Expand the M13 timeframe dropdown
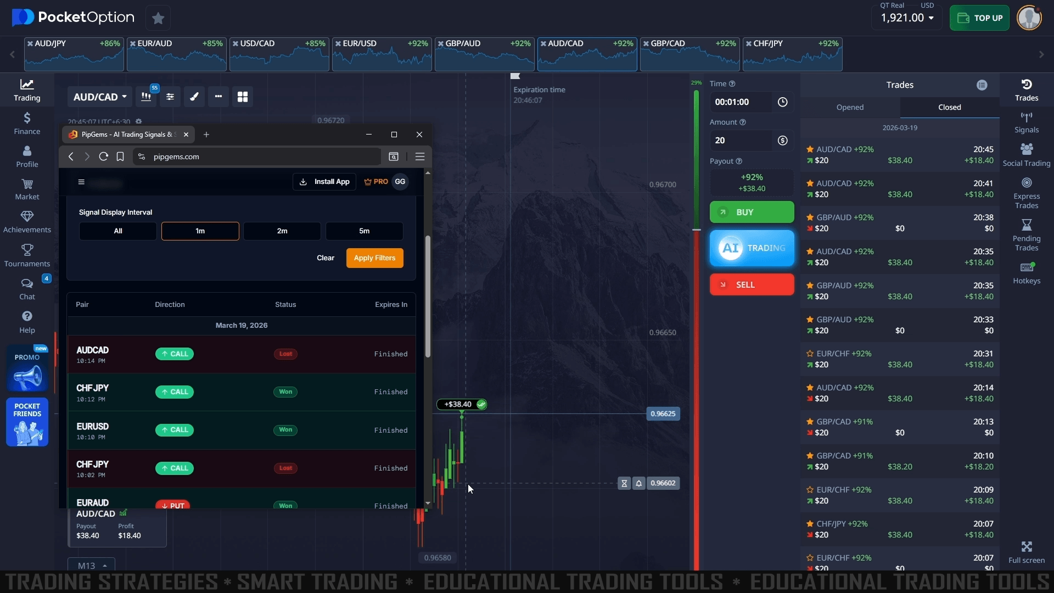1054x593 pixels. [91, 566]
